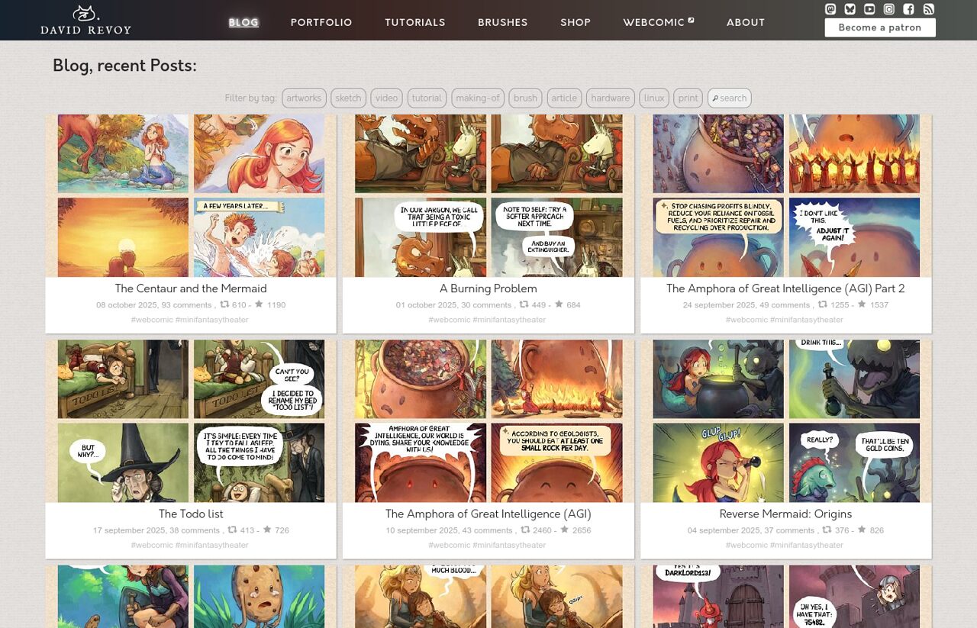The height and width of the screenshot is (628, 977).
Task: Open The Todo list comic thumbnail
Action: [191, 420]
